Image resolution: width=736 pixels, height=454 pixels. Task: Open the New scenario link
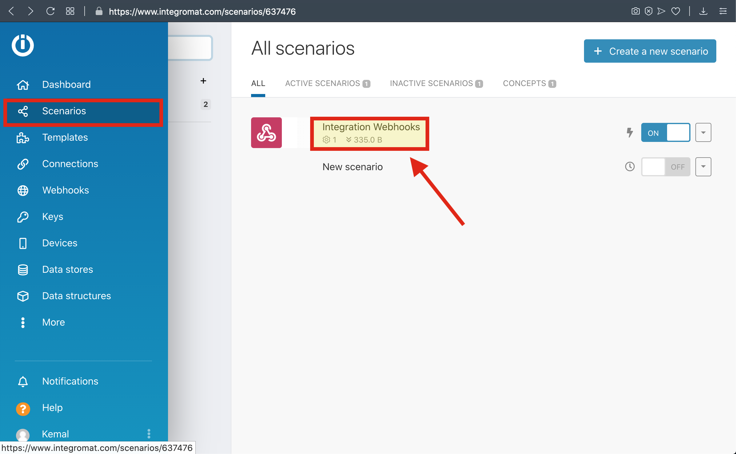point(352,167)
